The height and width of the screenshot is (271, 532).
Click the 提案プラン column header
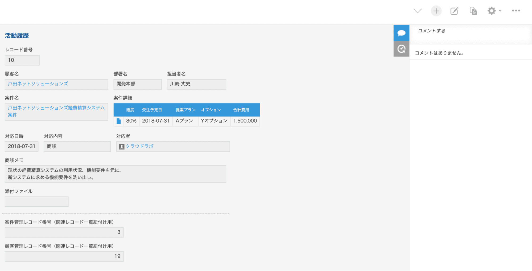(x=185, y=110)
